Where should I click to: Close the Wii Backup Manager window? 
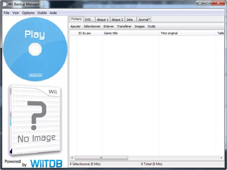tap(218, 3)
